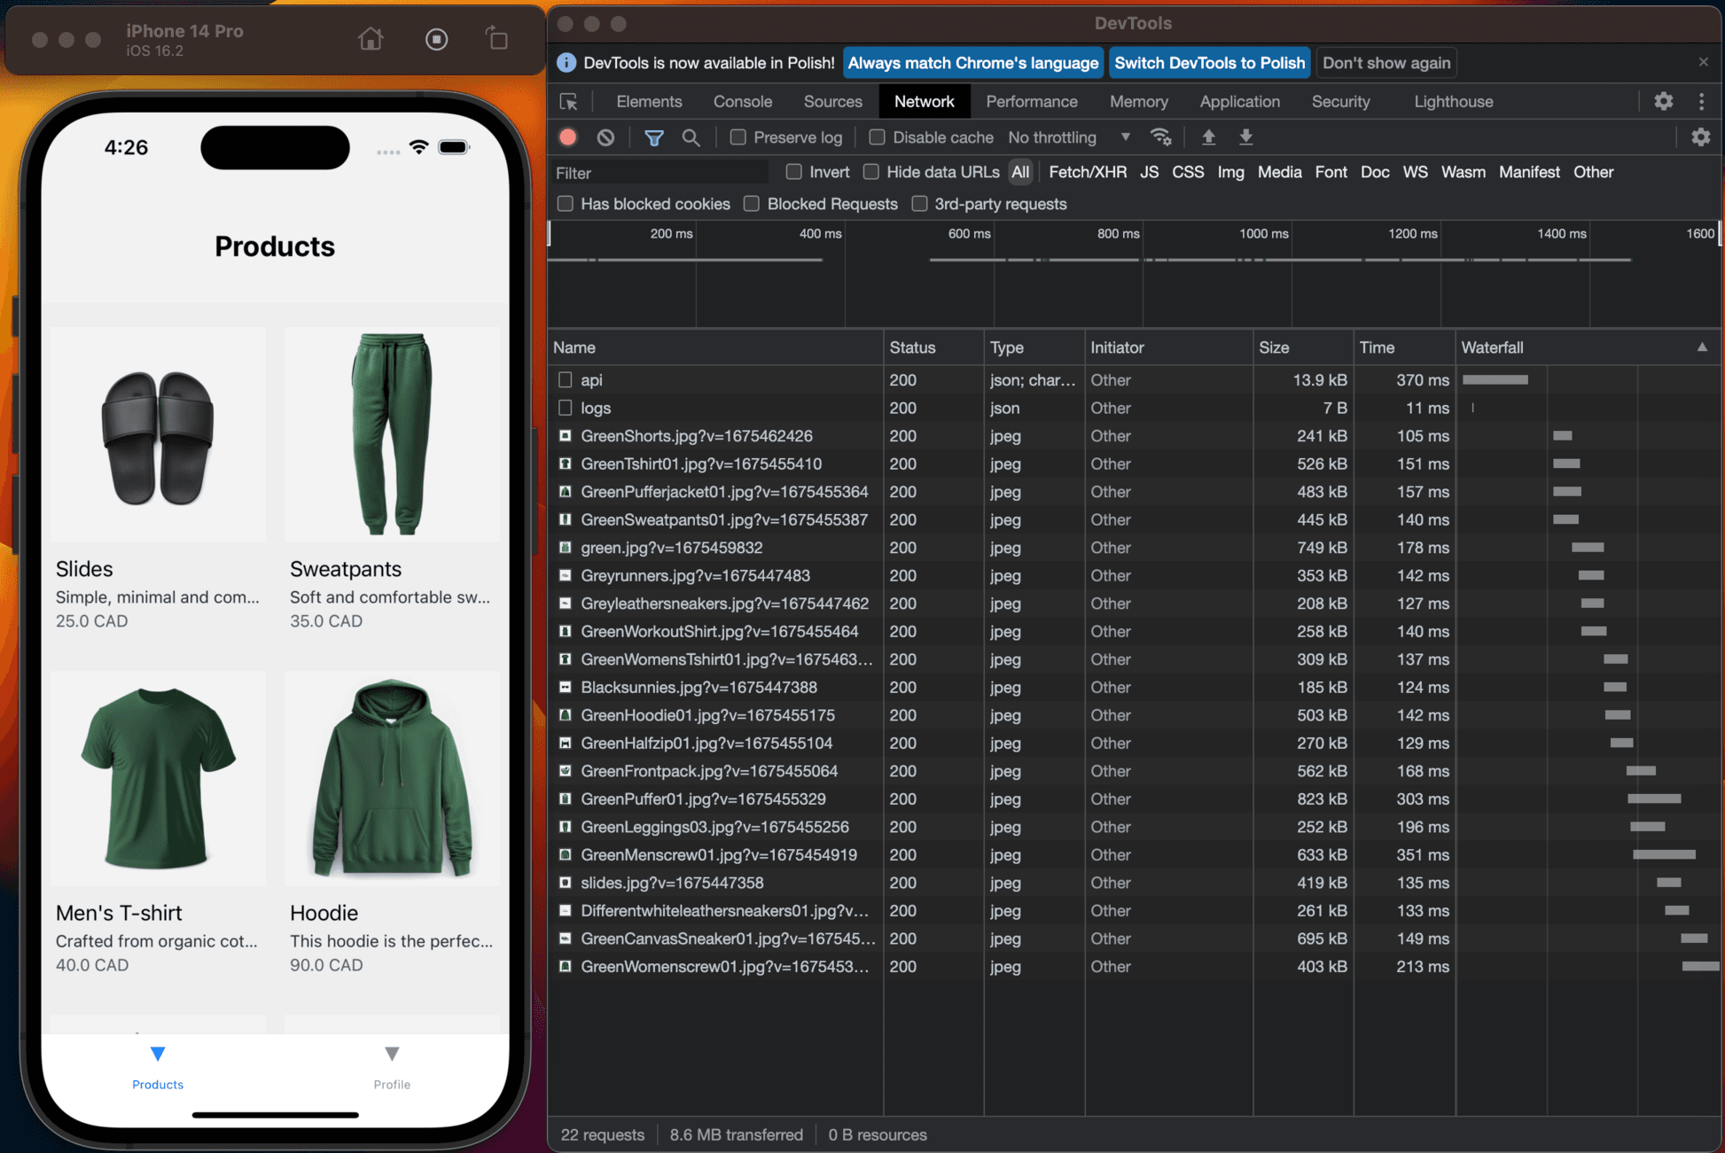Click the search magnifier icon in Network toolbar
The height and width of the screenshot is (1153, 1725).
pos(689,137)
